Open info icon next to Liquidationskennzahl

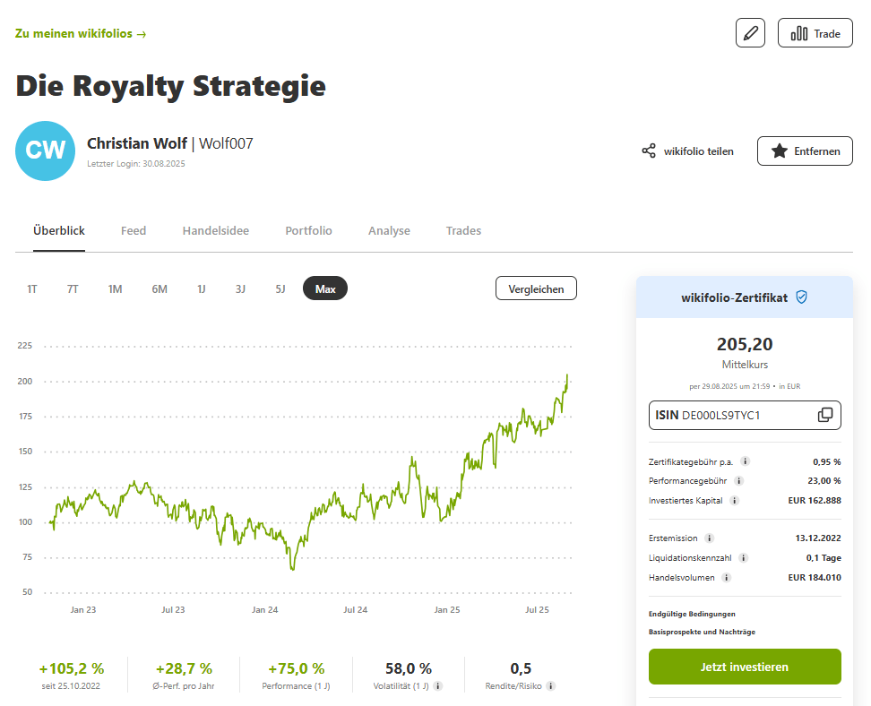tap(745, 557)
